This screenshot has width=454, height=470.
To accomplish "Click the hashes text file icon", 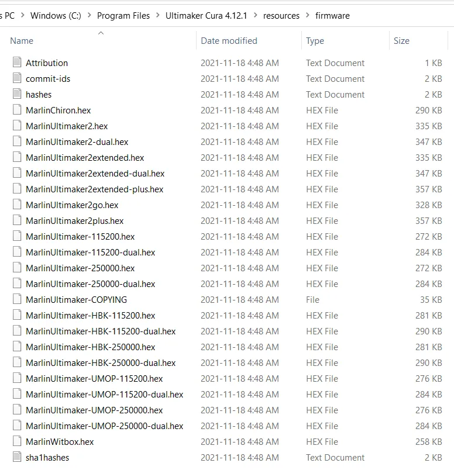I will tap(17, 94).
